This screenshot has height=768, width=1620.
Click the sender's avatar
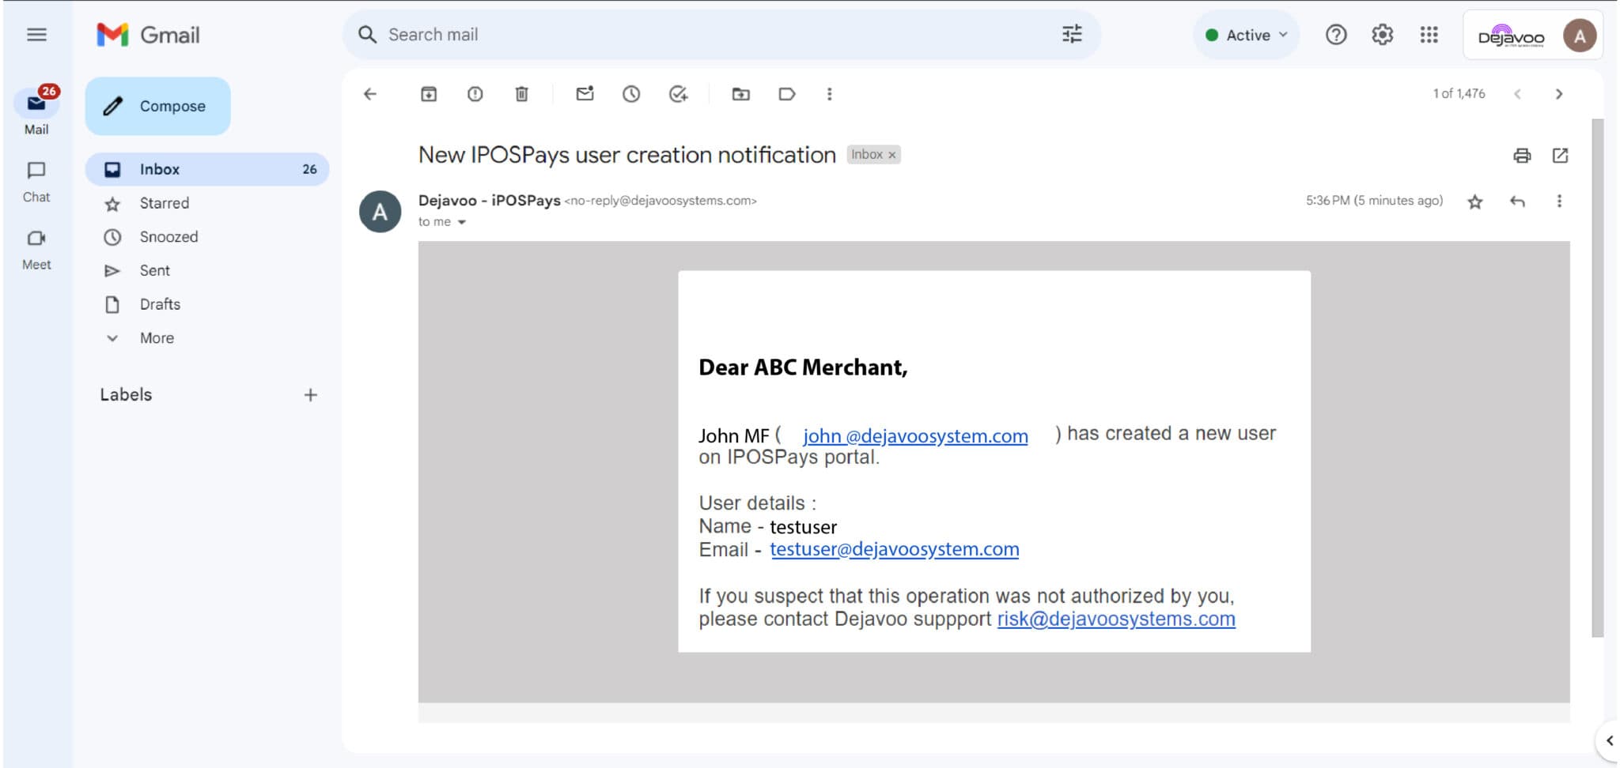(x=380, y=212)
